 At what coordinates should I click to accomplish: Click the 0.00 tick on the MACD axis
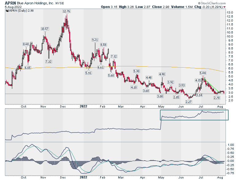(231, 161)
